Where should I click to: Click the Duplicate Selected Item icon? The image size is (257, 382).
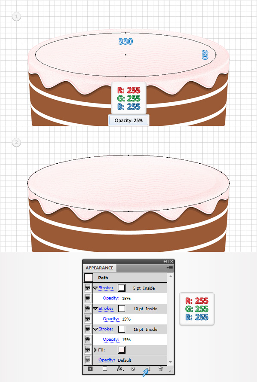[147, 369]
